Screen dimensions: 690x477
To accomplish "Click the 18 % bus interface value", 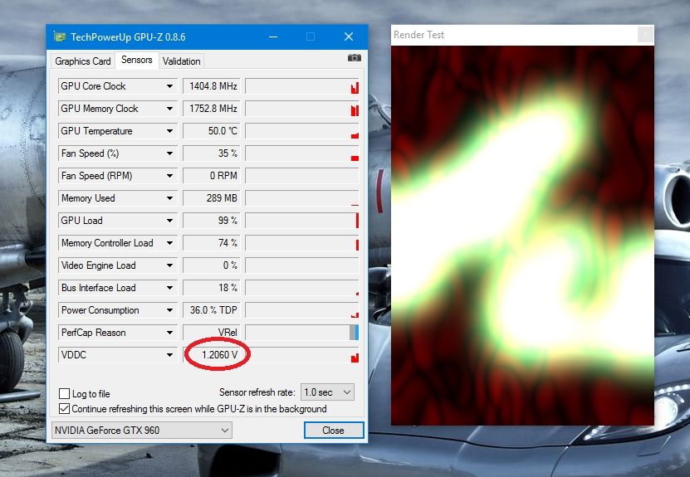I will (211, 288).
